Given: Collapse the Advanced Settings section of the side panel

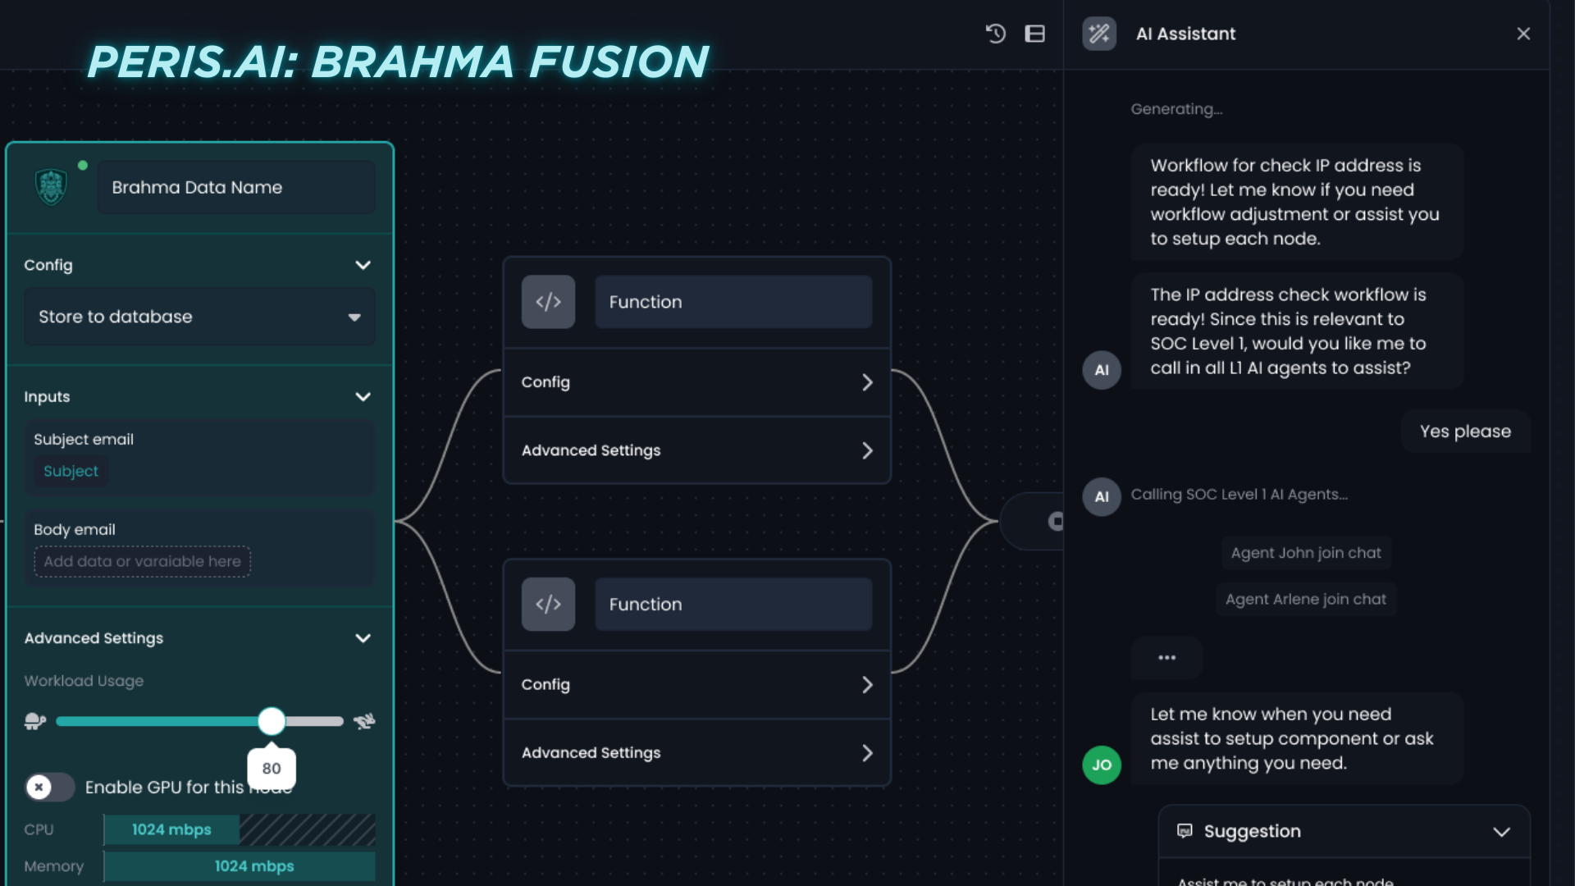Looking at the screenshot, I should (363, 637).
